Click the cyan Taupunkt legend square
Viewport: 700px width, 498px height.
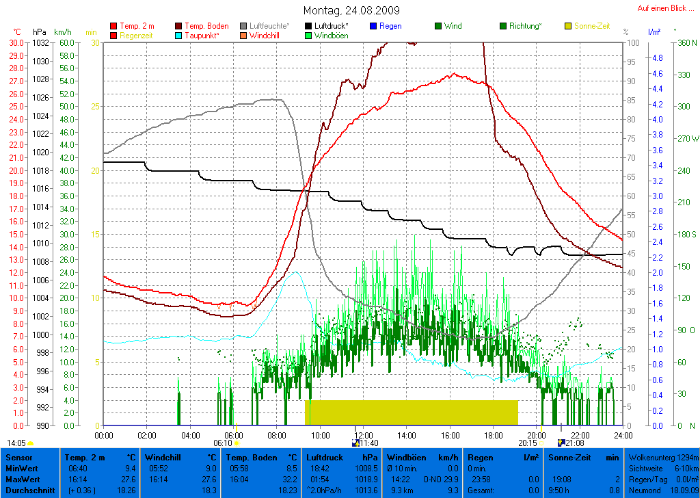(179, 35)
